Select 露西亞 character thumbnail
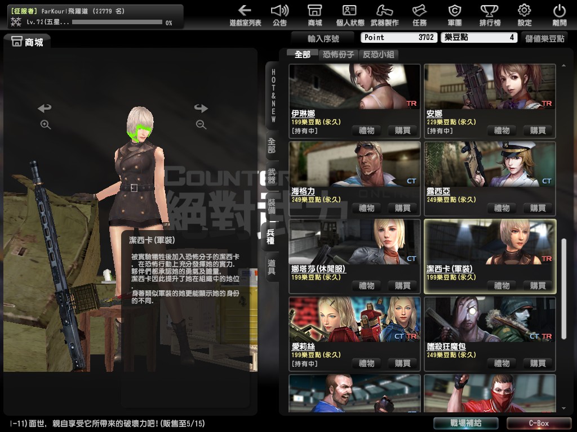This screenshot has width=577, height=432. coord(490,164)
